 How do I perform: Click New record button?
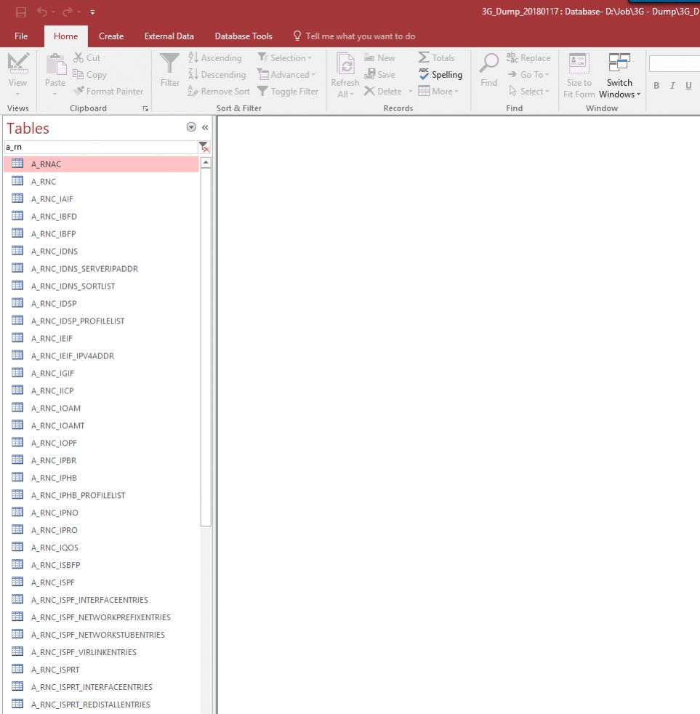tap(379, 58)
